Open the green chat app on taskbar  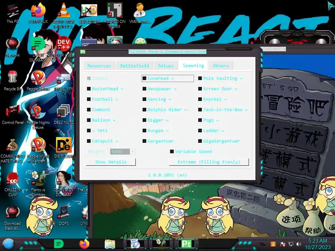59,244
